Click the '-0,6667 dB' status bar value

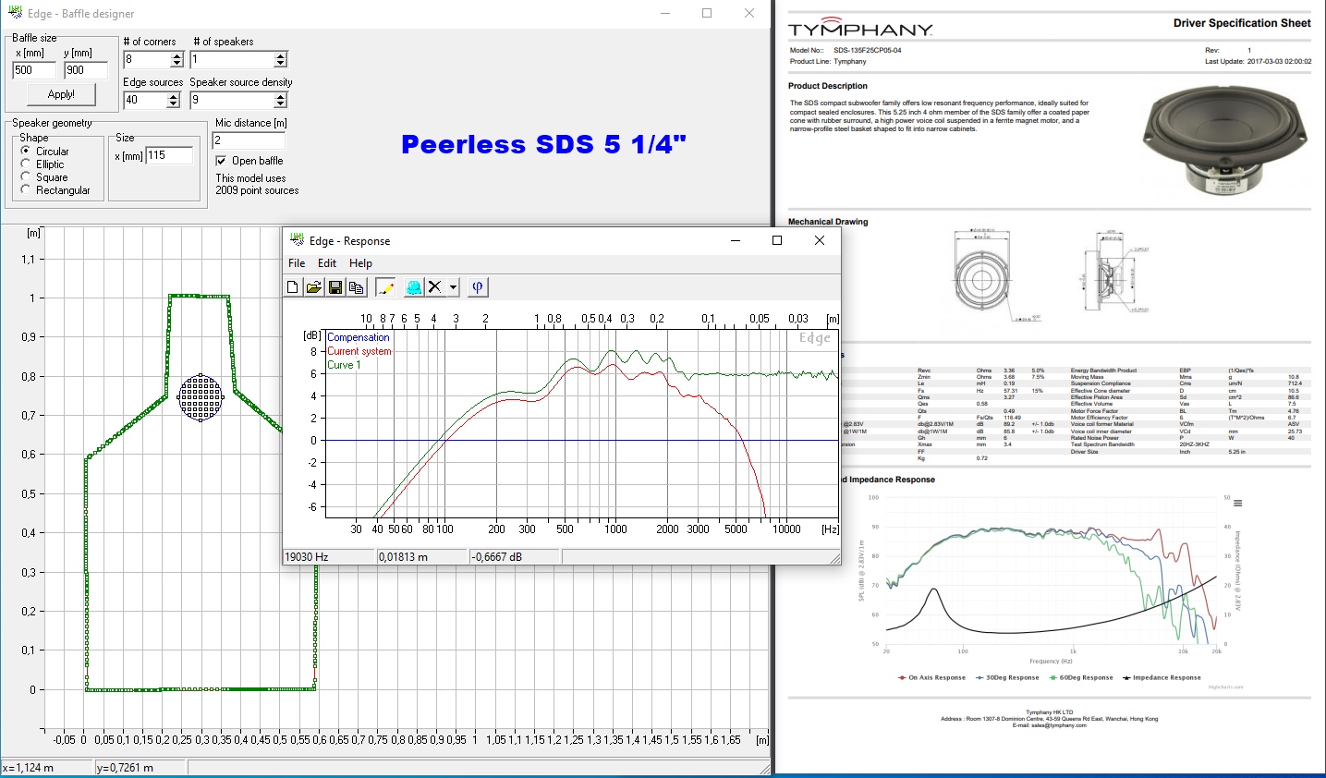(x=497, y=557)
